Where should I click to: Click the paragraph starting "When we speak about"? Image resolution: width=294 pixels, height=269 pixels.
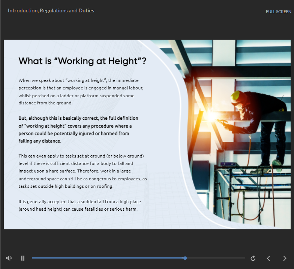tap(81, 92)
